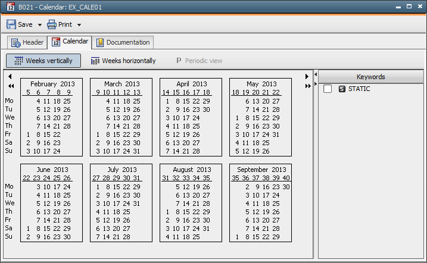Image resolution: width=427 pixels, height=263 pixels.
Task: Switch to the Header tab
Action: (27, 42)
